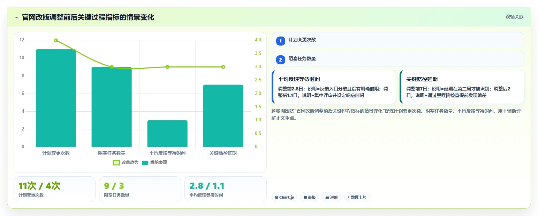The image size is (538, 216).
Task: Click the numbered badge 2 icon
Action: click(x=280, y=60)
